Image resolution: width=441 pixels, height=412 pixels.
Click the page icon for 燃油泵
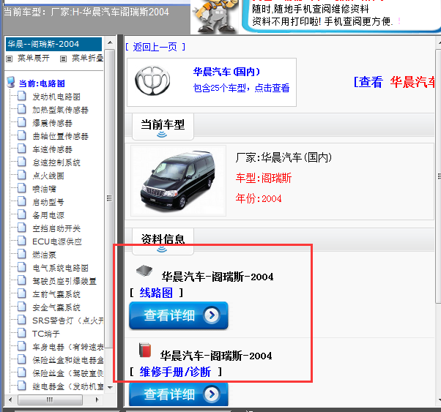pyautogui.click(x=22, y=254)
